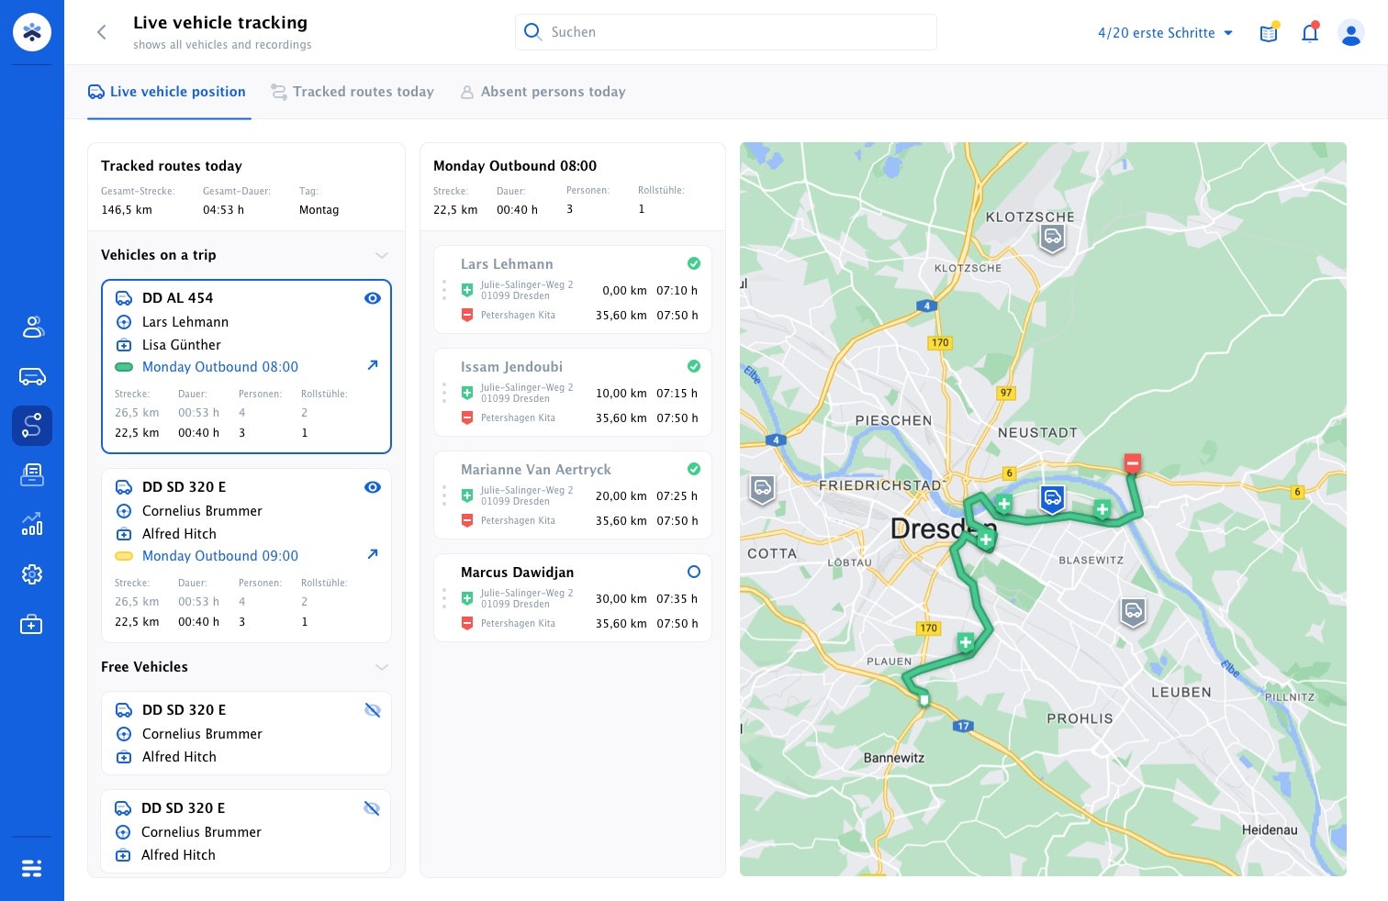The height and width of the screenshot is (901, 1388).
Task: Switch to Tracked routes today tab
Action: pos(353,92)
